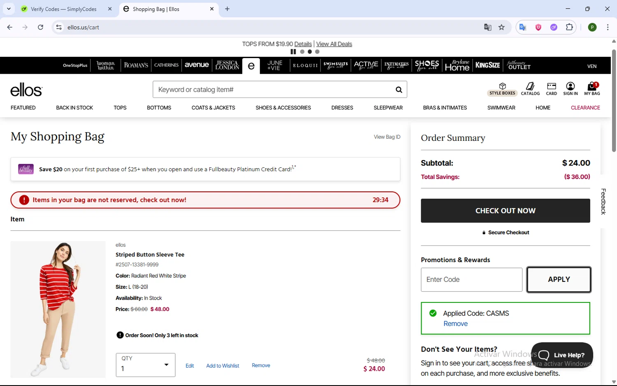Viewport: 617px width, 386px height.
Task: Click the Apply promo code button
Action: point(559,279)
